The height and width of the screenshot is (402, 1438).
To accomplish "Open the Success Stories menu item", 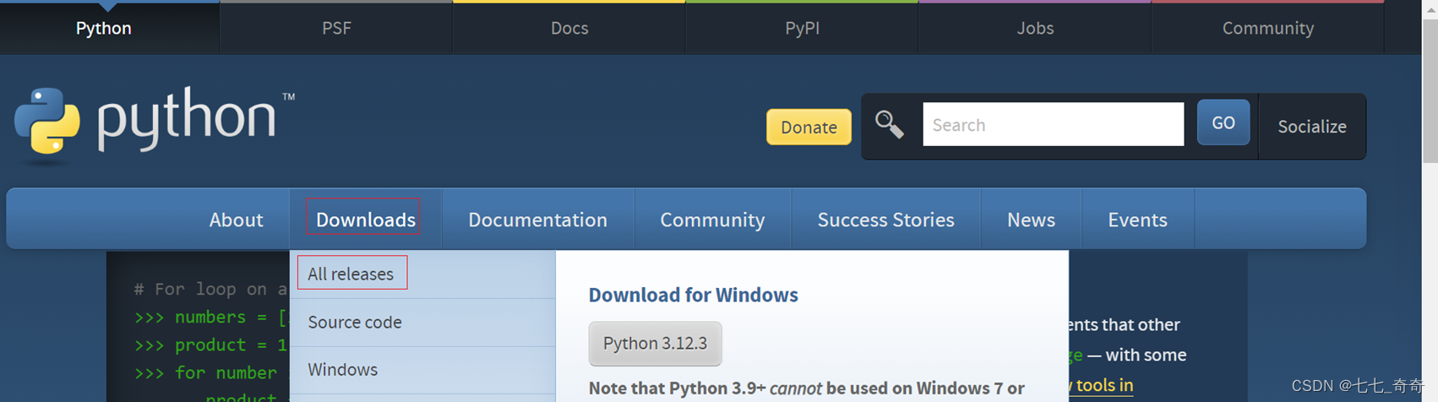I will click(885, 220).
